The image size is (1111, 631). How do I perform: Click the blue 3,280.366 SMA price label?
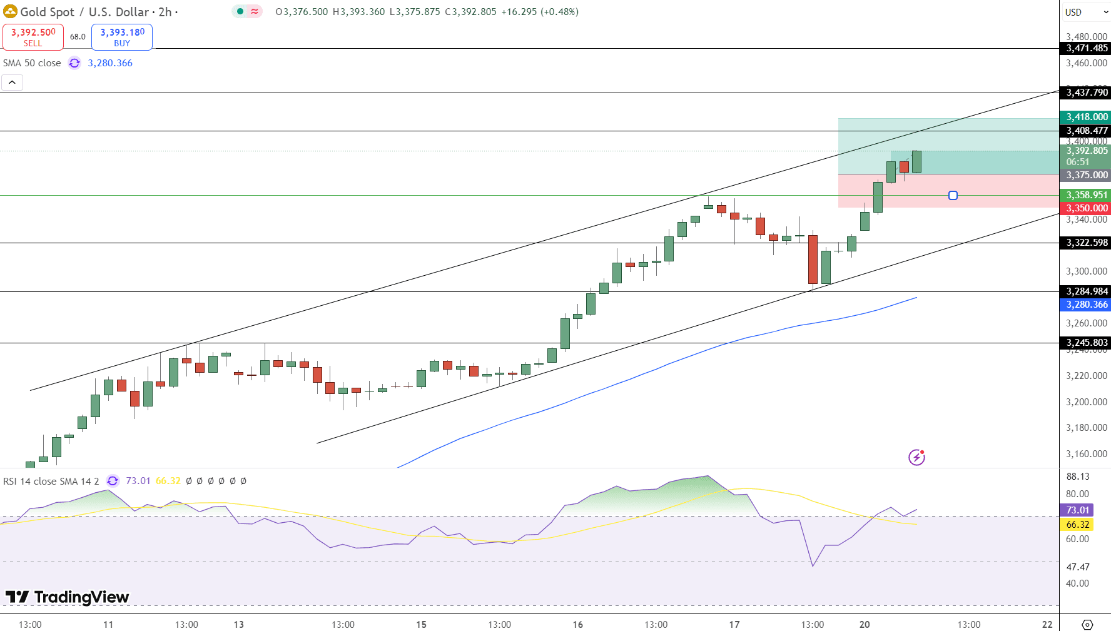1085,305
